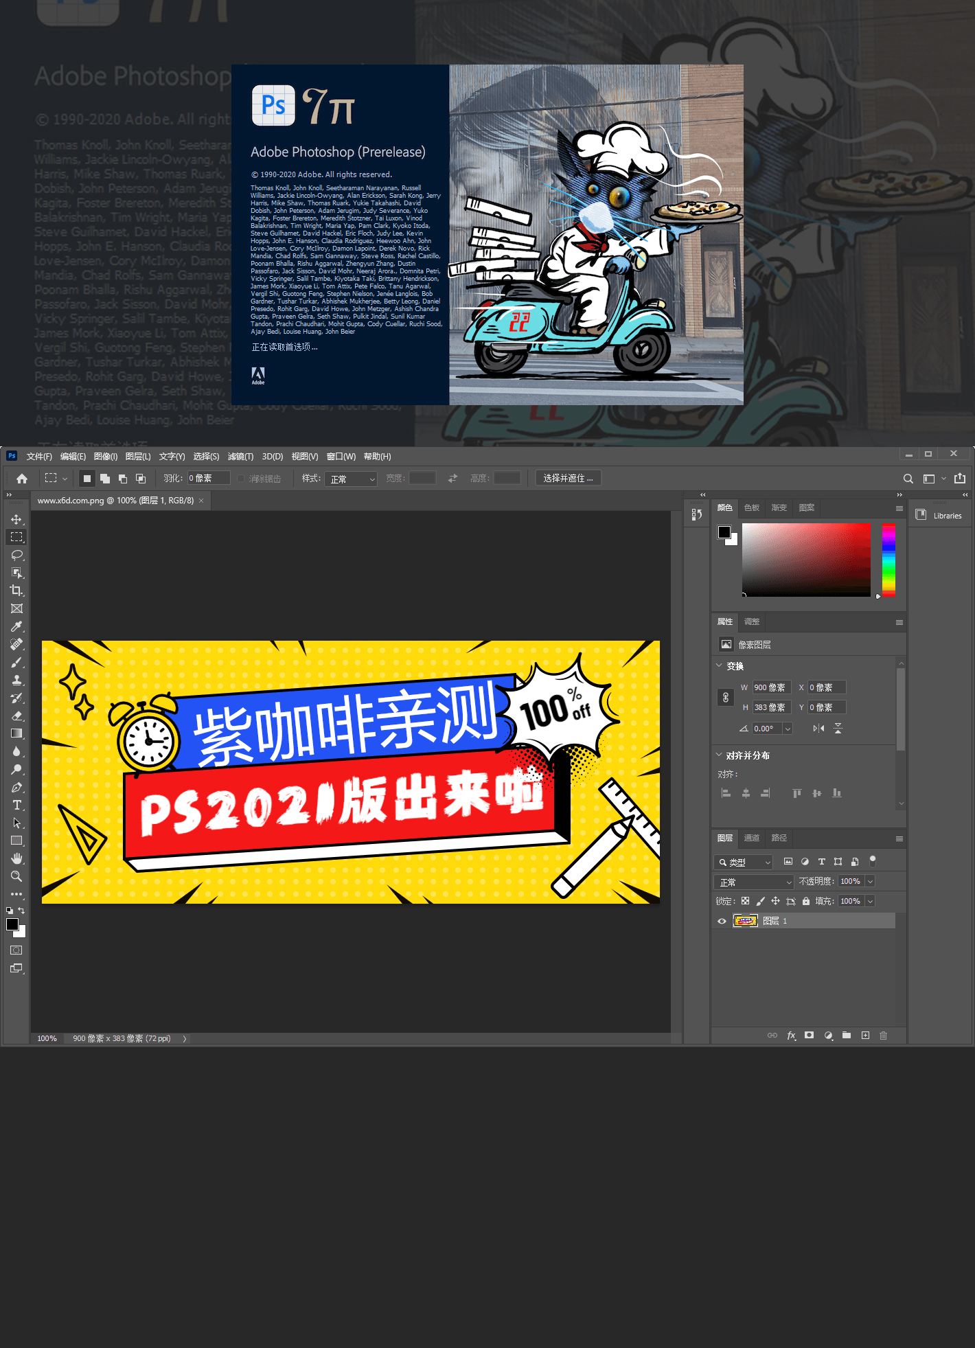Click inside the color picker gradient field
The height and width of the screenshot is (1348, 975).
(x=806, y=560)
